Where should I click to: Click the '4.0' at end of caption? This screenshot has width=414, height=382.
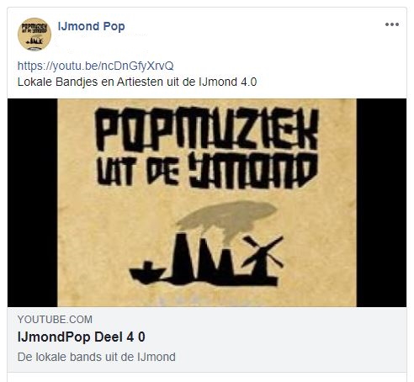coord(249,82)
